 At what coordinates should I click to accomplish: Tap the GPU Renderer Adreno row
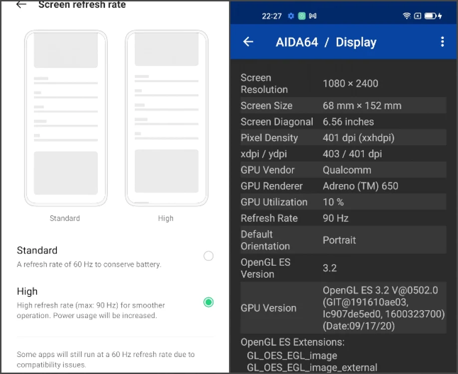(343, 186)
